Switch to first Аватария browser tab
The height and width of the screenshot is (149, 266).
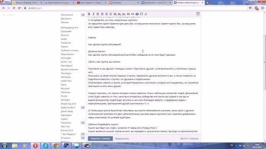pyautogui.click(x=124, y=3)
